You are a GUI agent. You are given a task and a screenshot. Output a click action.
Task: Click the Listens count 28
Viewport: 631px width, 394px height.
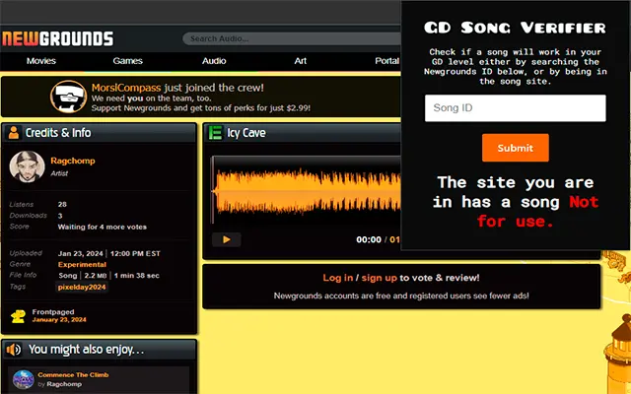(62, 204)
